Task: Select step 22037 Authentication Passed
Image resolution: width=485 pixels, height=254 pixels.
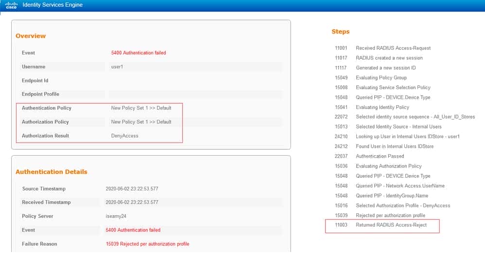Action: [x=369, y=156]
